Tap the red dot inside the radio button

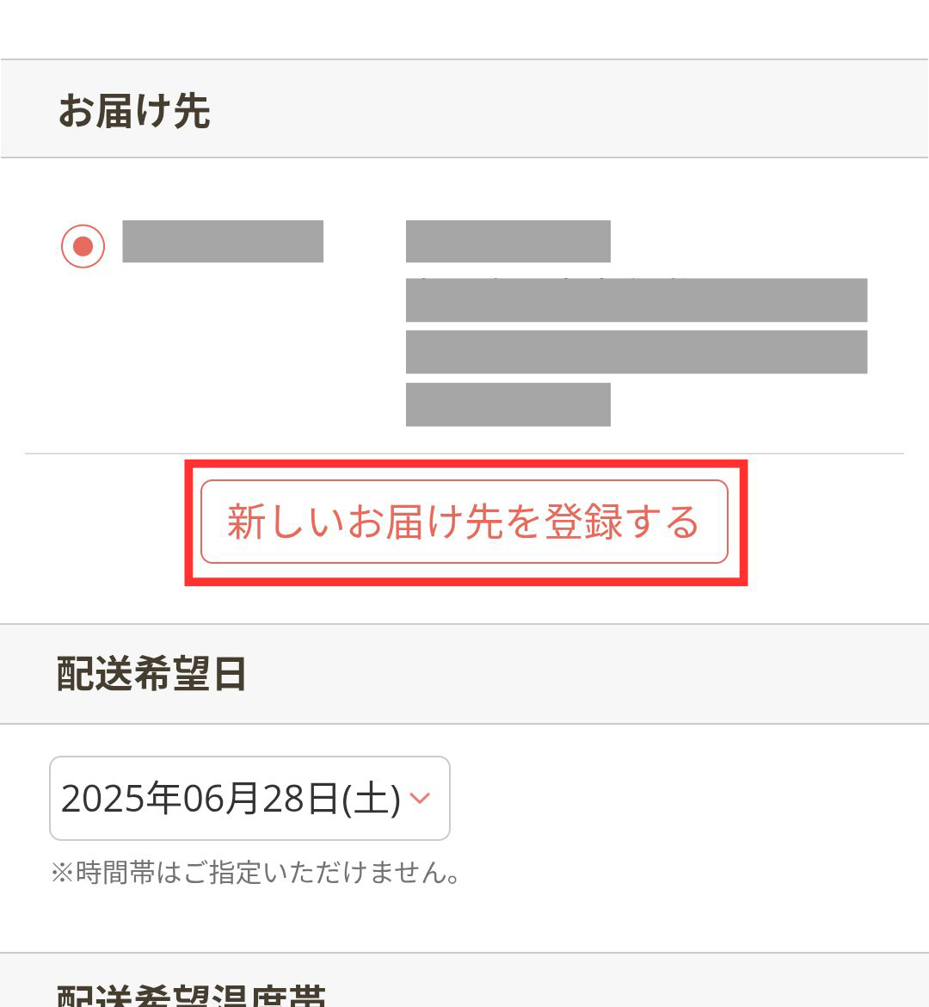pyautogui.click(x=83, y=246)
